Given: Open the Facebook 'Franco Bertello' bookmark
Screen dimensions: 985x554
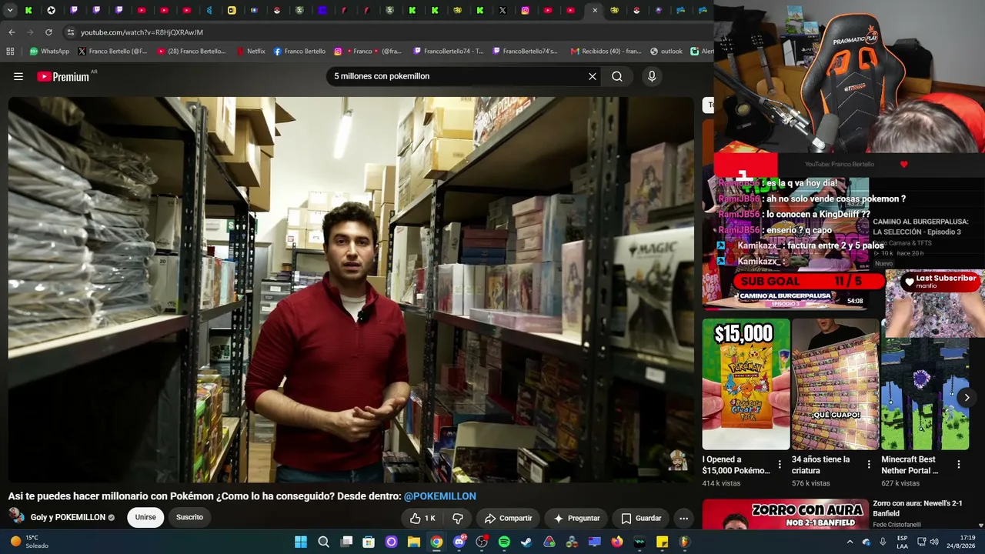Looking at the screenshot, I should tap(299, 52).
